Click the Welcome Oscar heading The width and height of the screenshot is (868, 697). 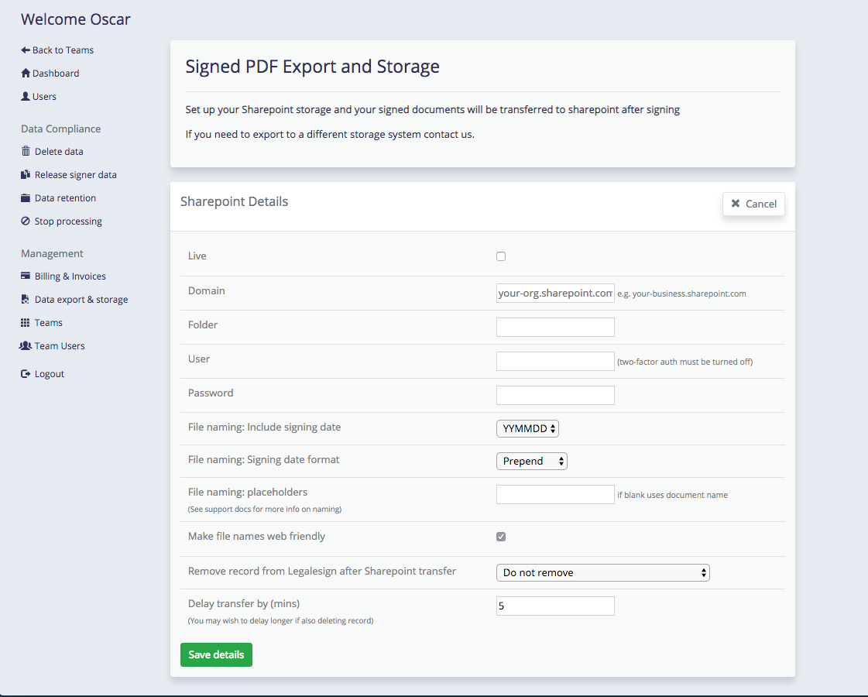(76, 19)
